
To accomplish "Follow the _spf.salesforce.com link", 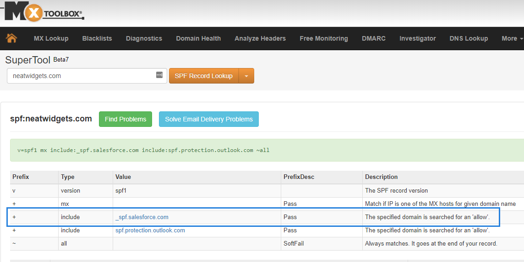I will tap(142, 217).
